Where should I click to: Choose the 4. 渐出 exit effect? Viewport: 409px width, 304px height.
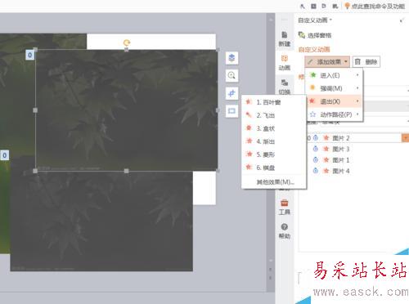[x=274, y=141]
